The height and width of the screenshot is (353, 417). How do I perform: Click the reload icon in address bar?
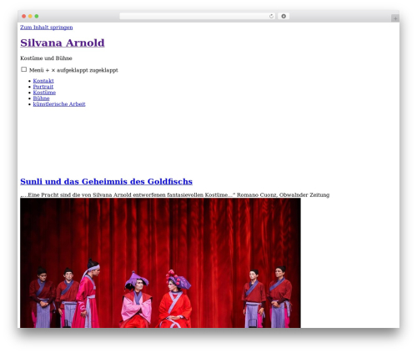pos(271,17)
